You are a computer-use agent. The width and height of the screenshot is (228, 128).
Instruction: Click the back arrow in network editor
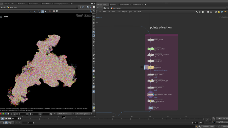(98, 8)
